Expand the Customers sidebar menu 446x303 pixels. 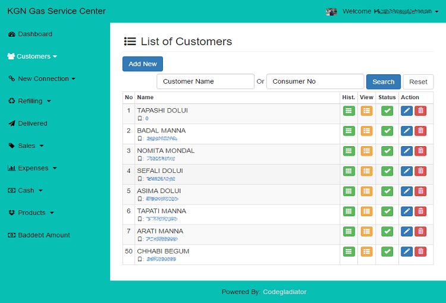(33, 56)
